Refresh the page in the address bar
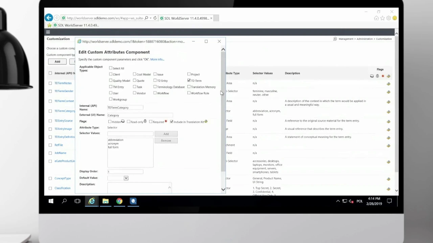The image size is (433, 243). [x=155, y=18]
